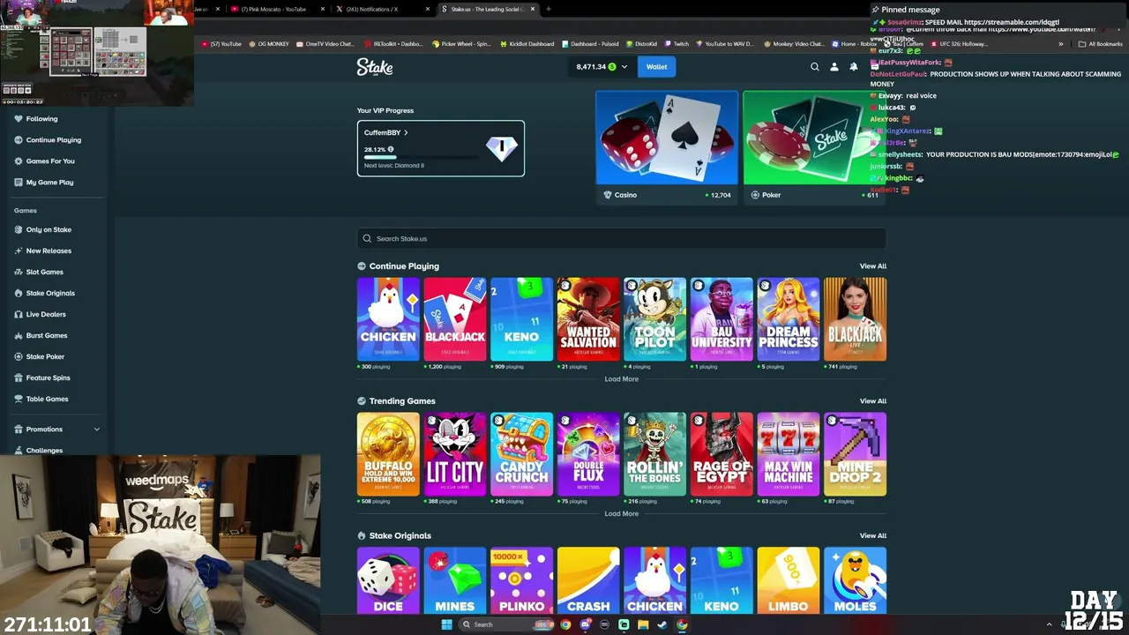The width and height of the screenshot is (1129, 635).
Task: Open the Twitch bookmark
Action: pos(677,44)
